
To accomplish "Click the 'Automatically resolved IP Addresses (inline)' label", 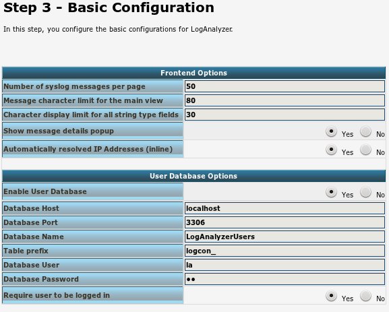I will [x=88, y=149].
